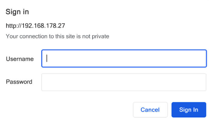The image size is (212, 124).
Task: Place cursor in the focused blue-outlined field
Action: click(x=124, y=58)
